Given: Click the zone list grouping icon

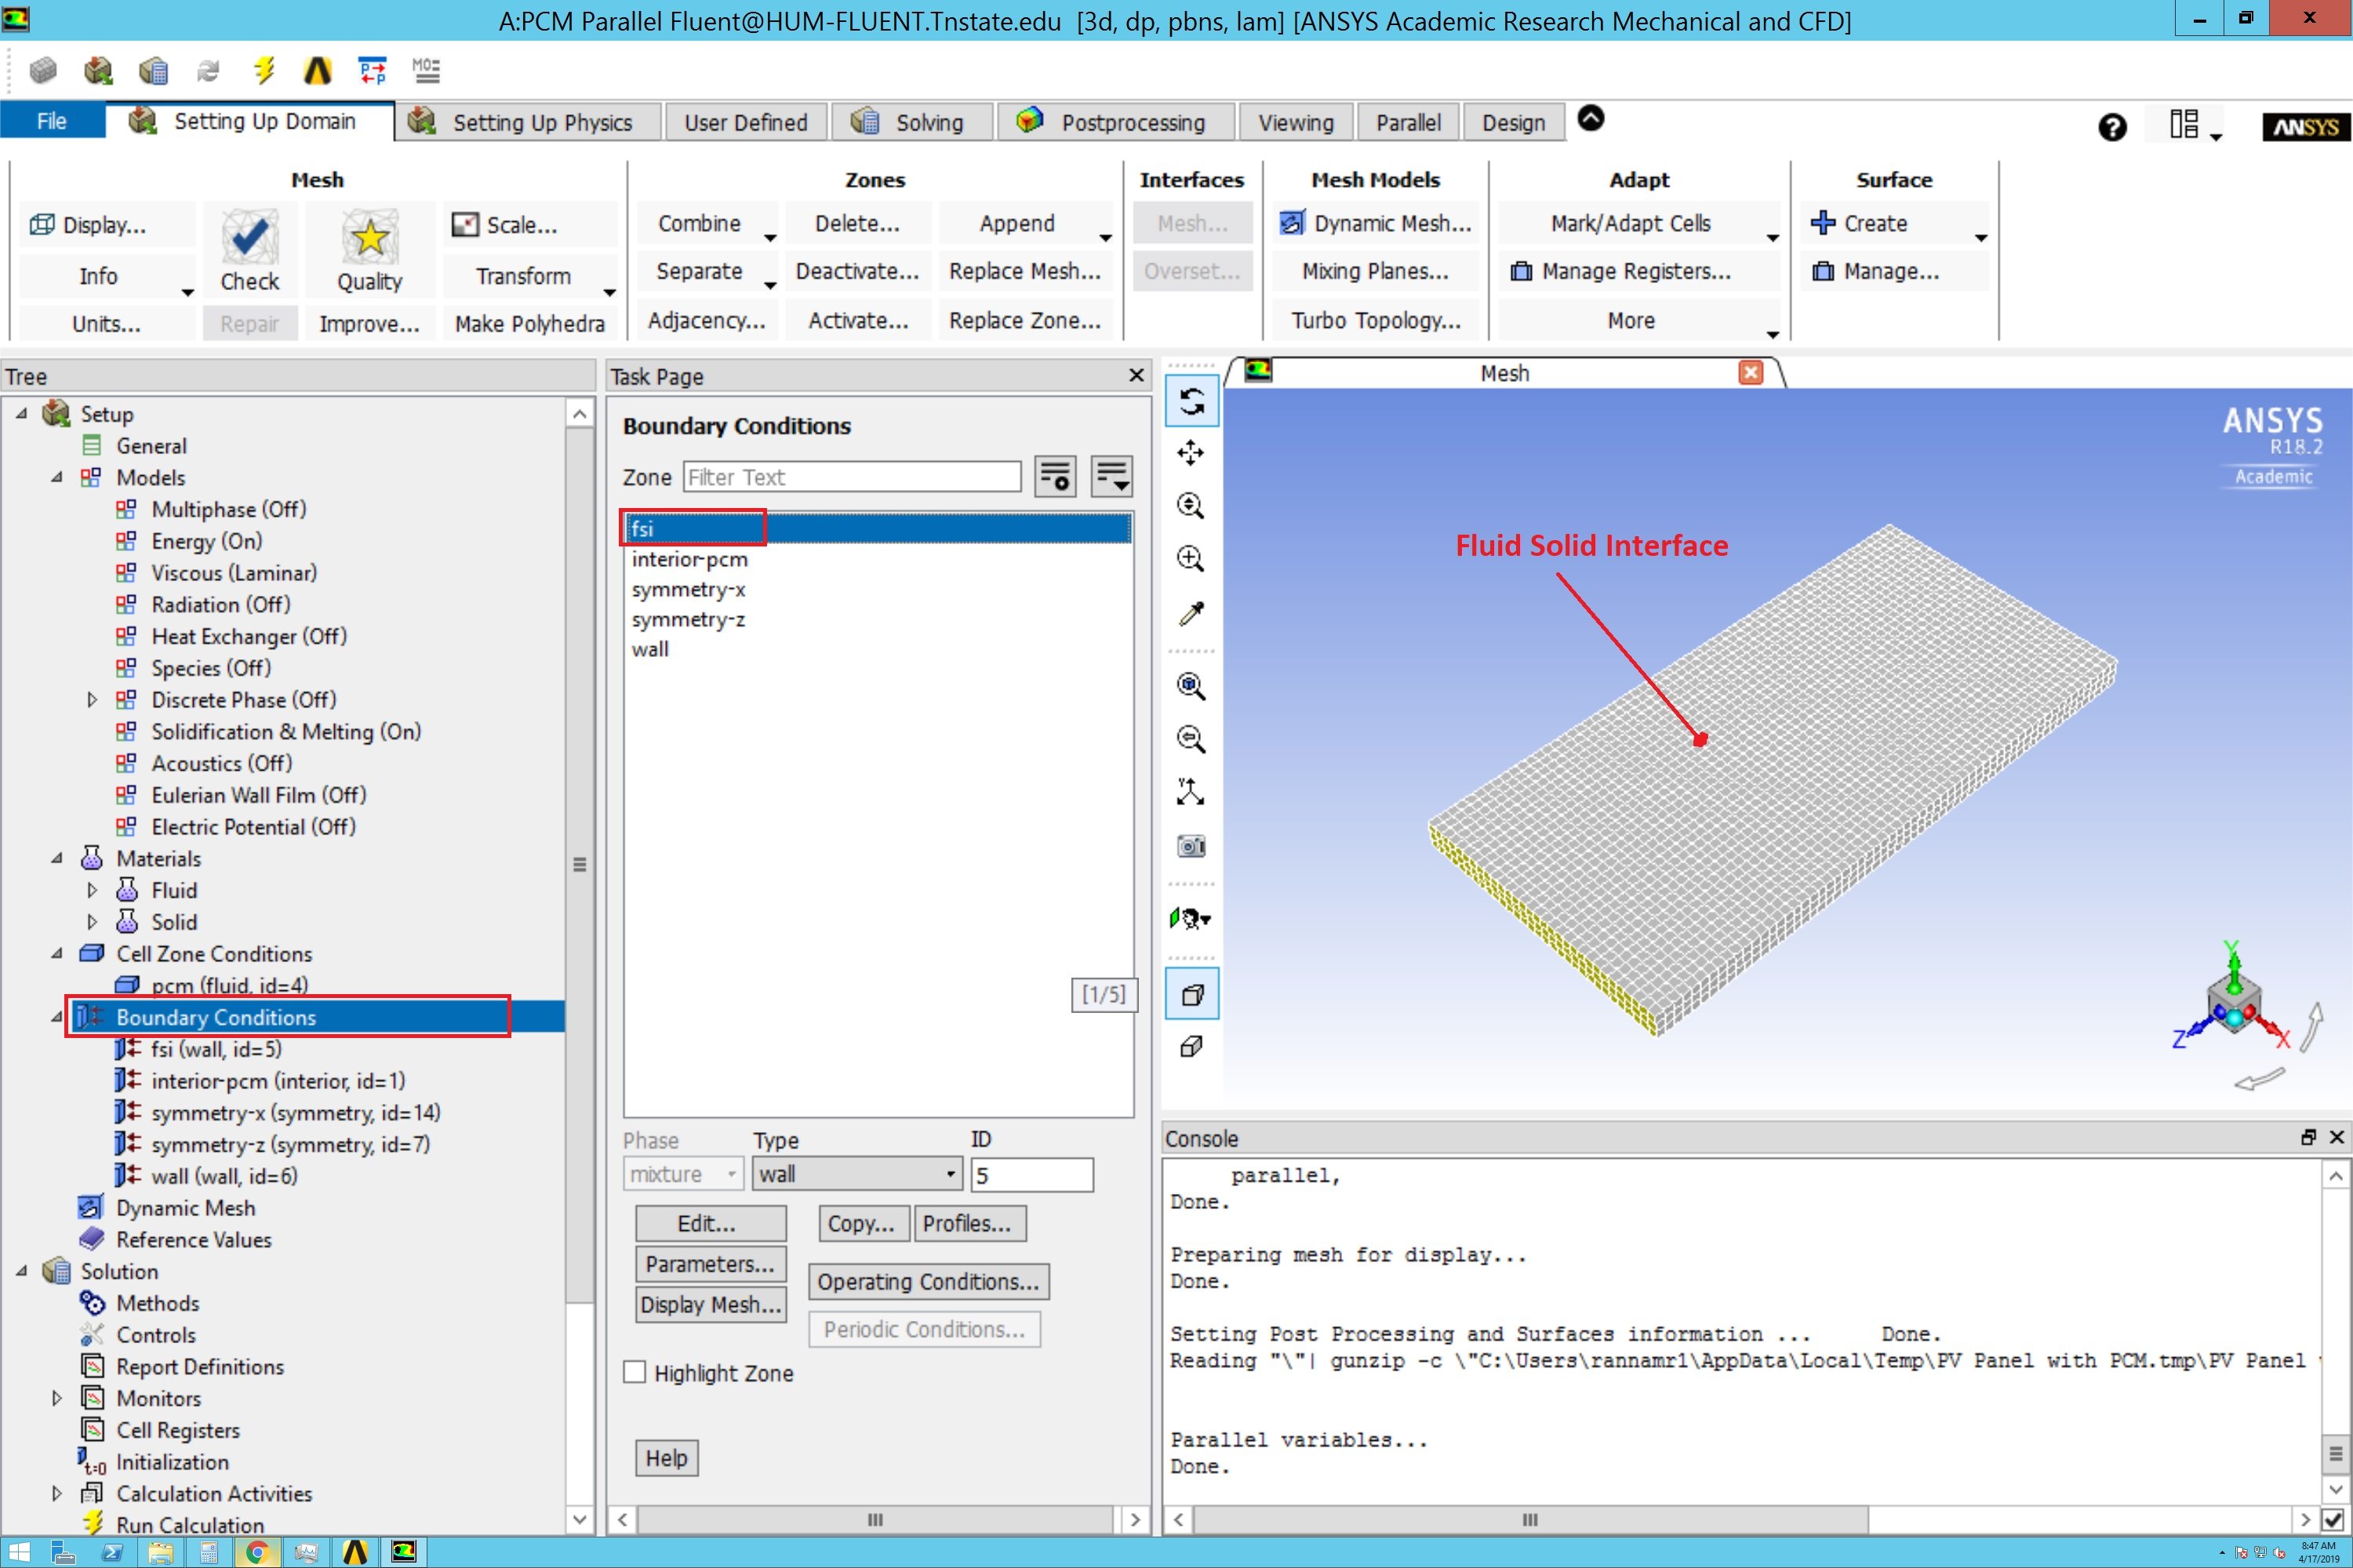Looking at the screenshot, I should [1111, 477].
